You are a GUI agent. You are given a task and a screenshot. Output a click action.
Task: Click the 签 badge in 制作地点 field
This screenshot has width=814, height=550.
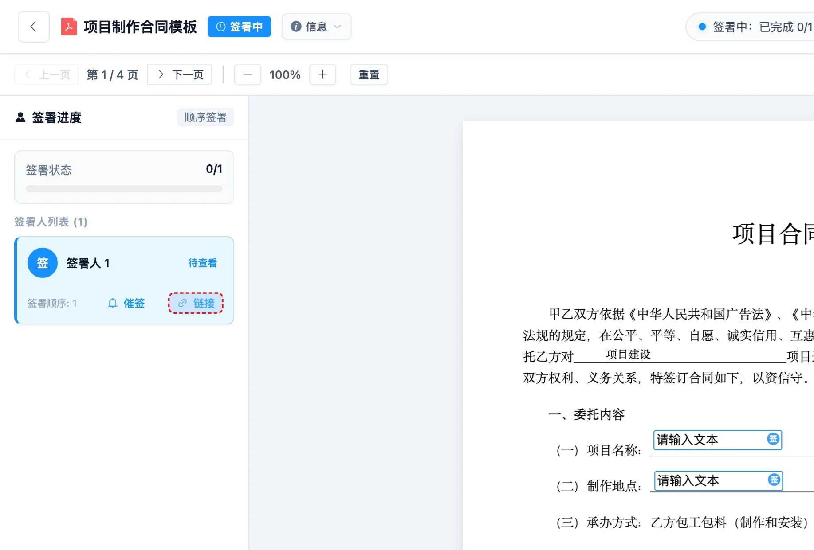coord(774,479)
